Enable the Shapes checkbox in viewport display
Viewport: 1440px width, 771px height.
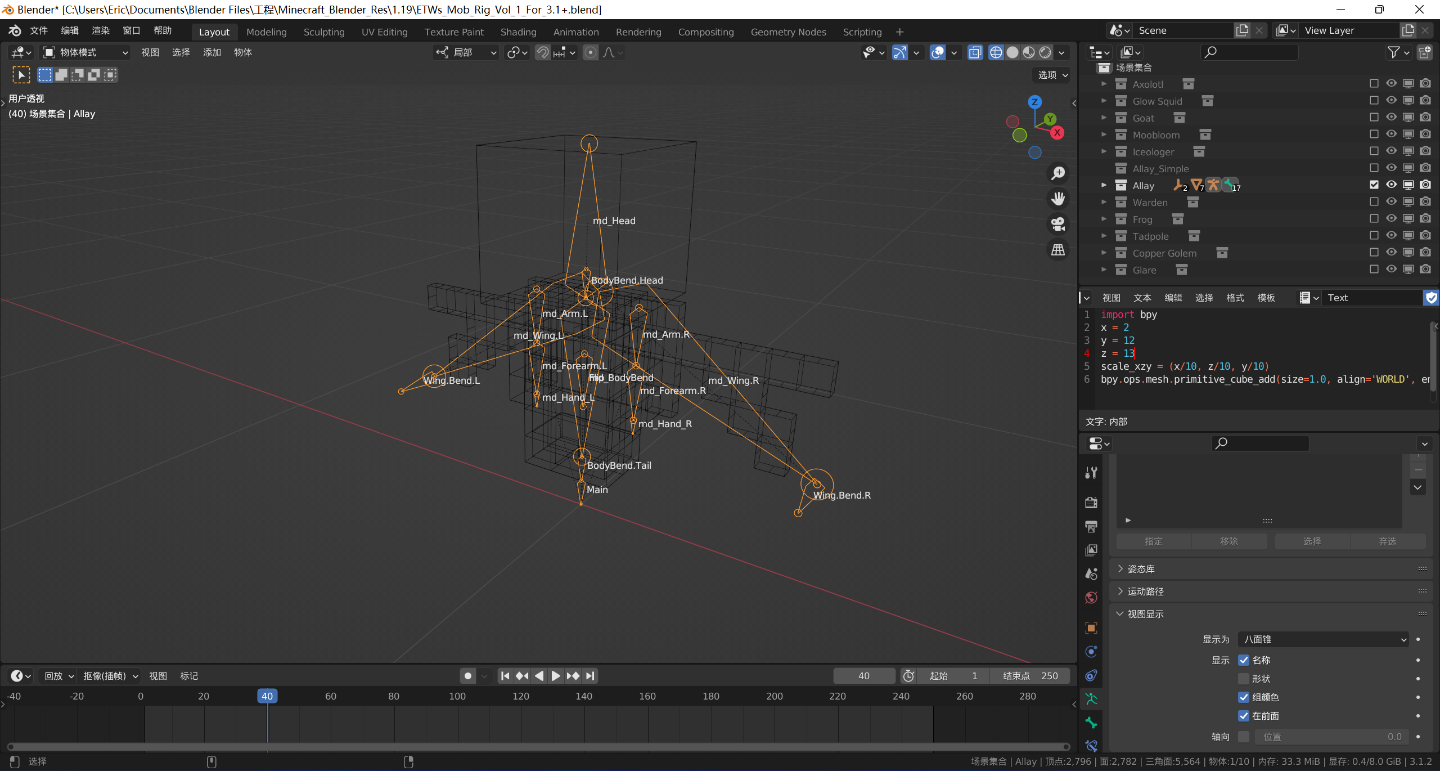coord(1244,679)
